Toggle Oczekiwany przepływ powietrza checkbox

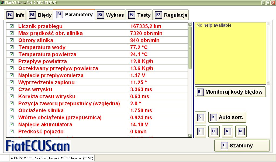(12, 68)
